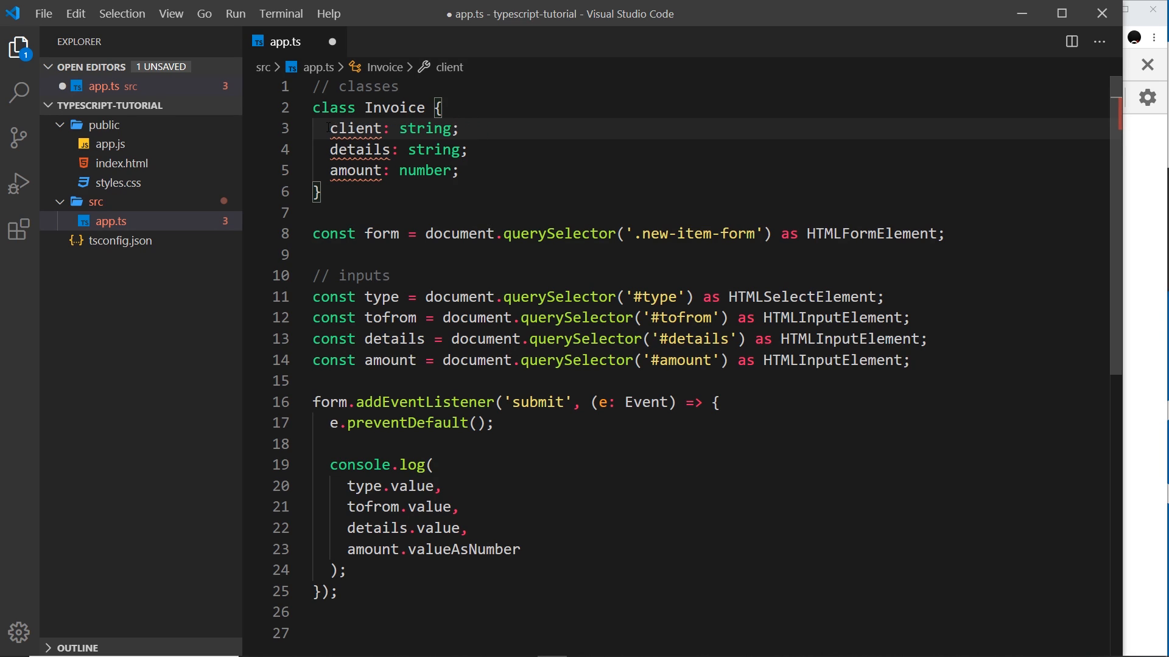Image resolution: width=1169 pixels, height=657 pixels.
Task: Click the editor vertical scrollbar
Action: click(x=1115, y=225)
